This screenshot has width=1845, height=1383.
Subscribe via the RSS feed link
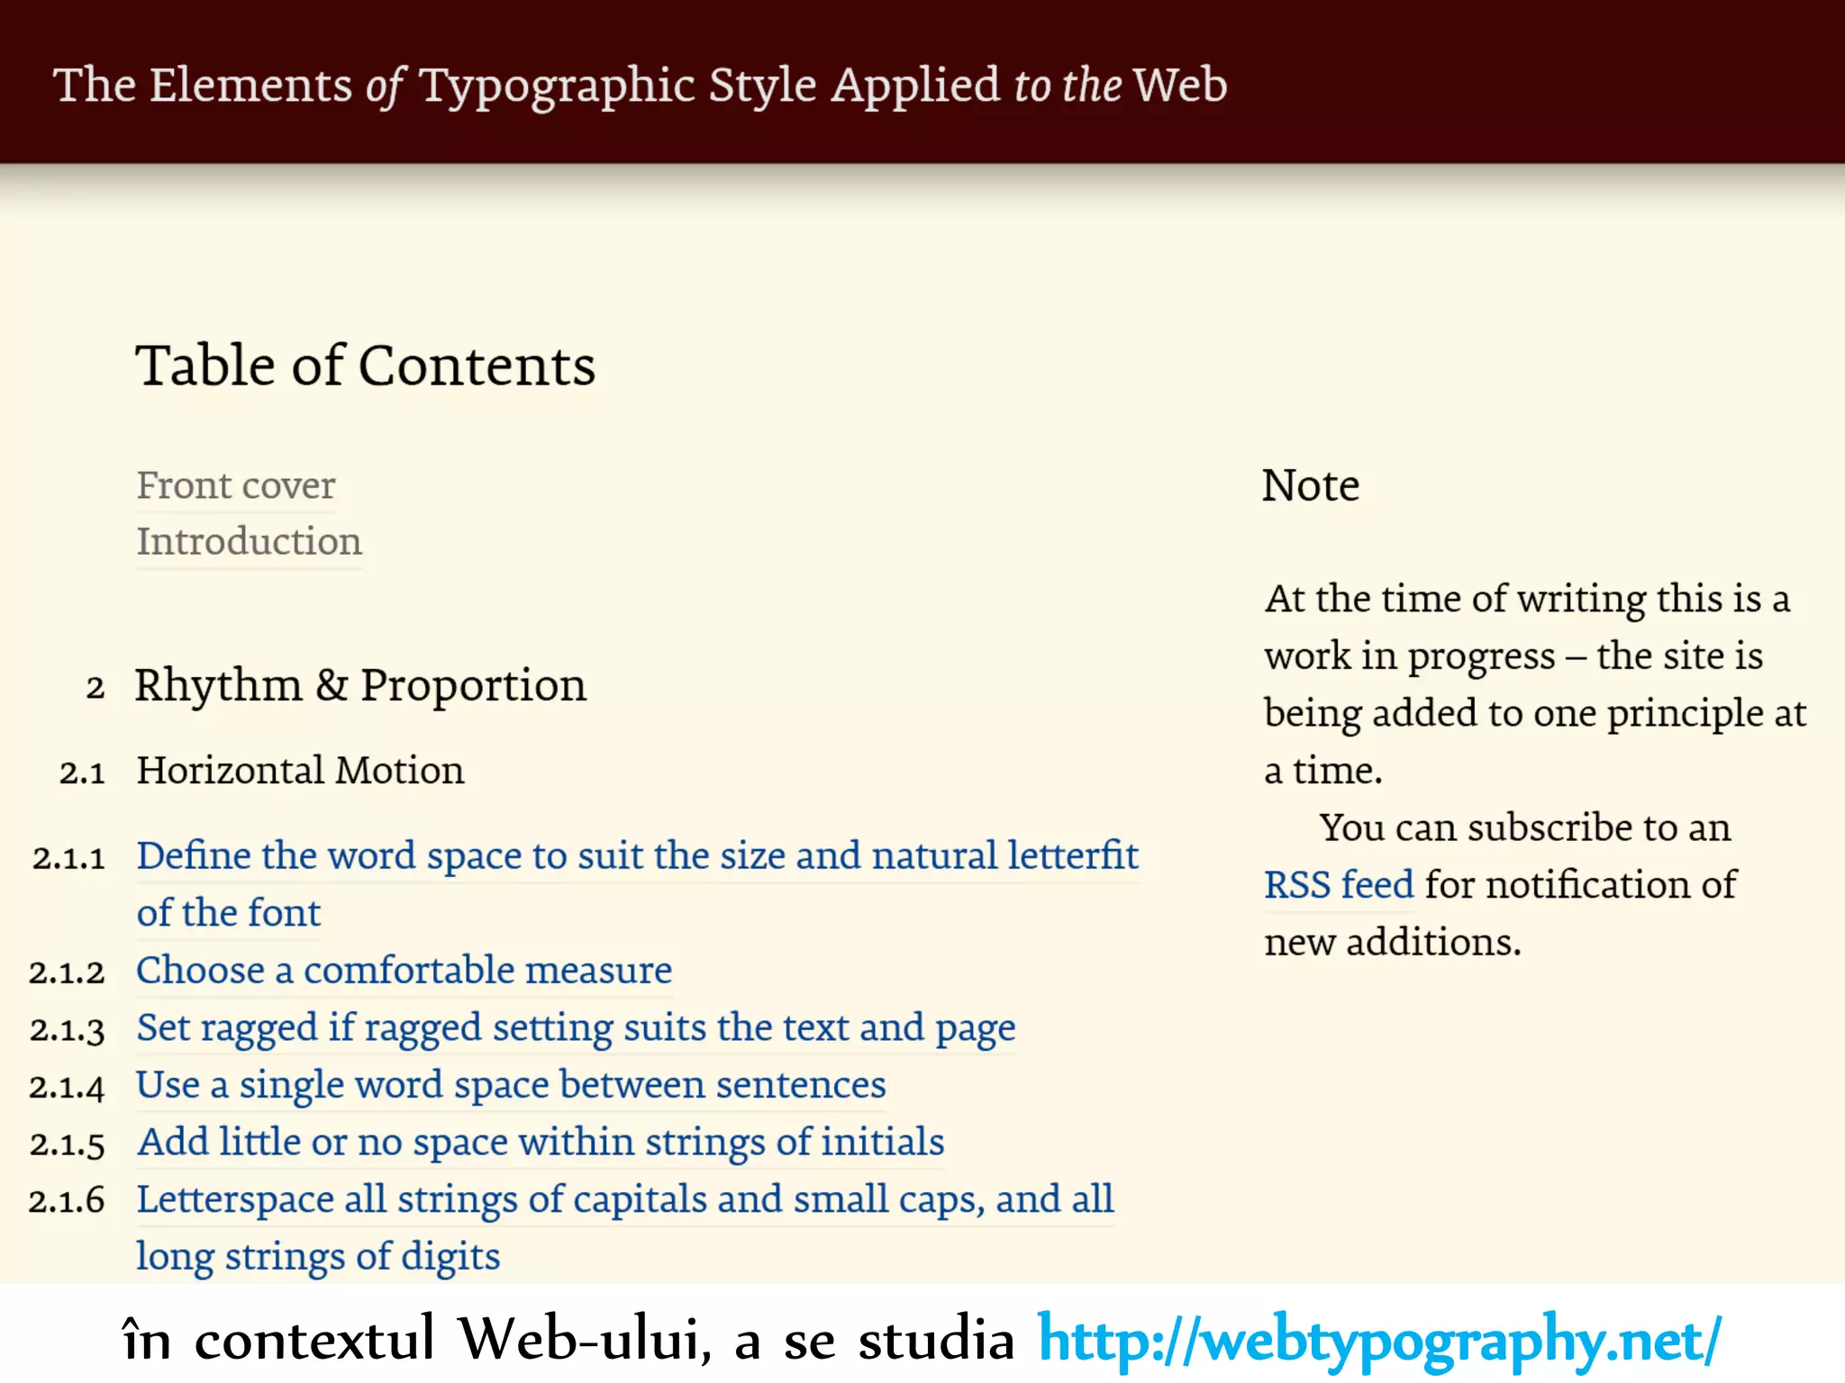pyautogui.click(x=1338, y=885)
